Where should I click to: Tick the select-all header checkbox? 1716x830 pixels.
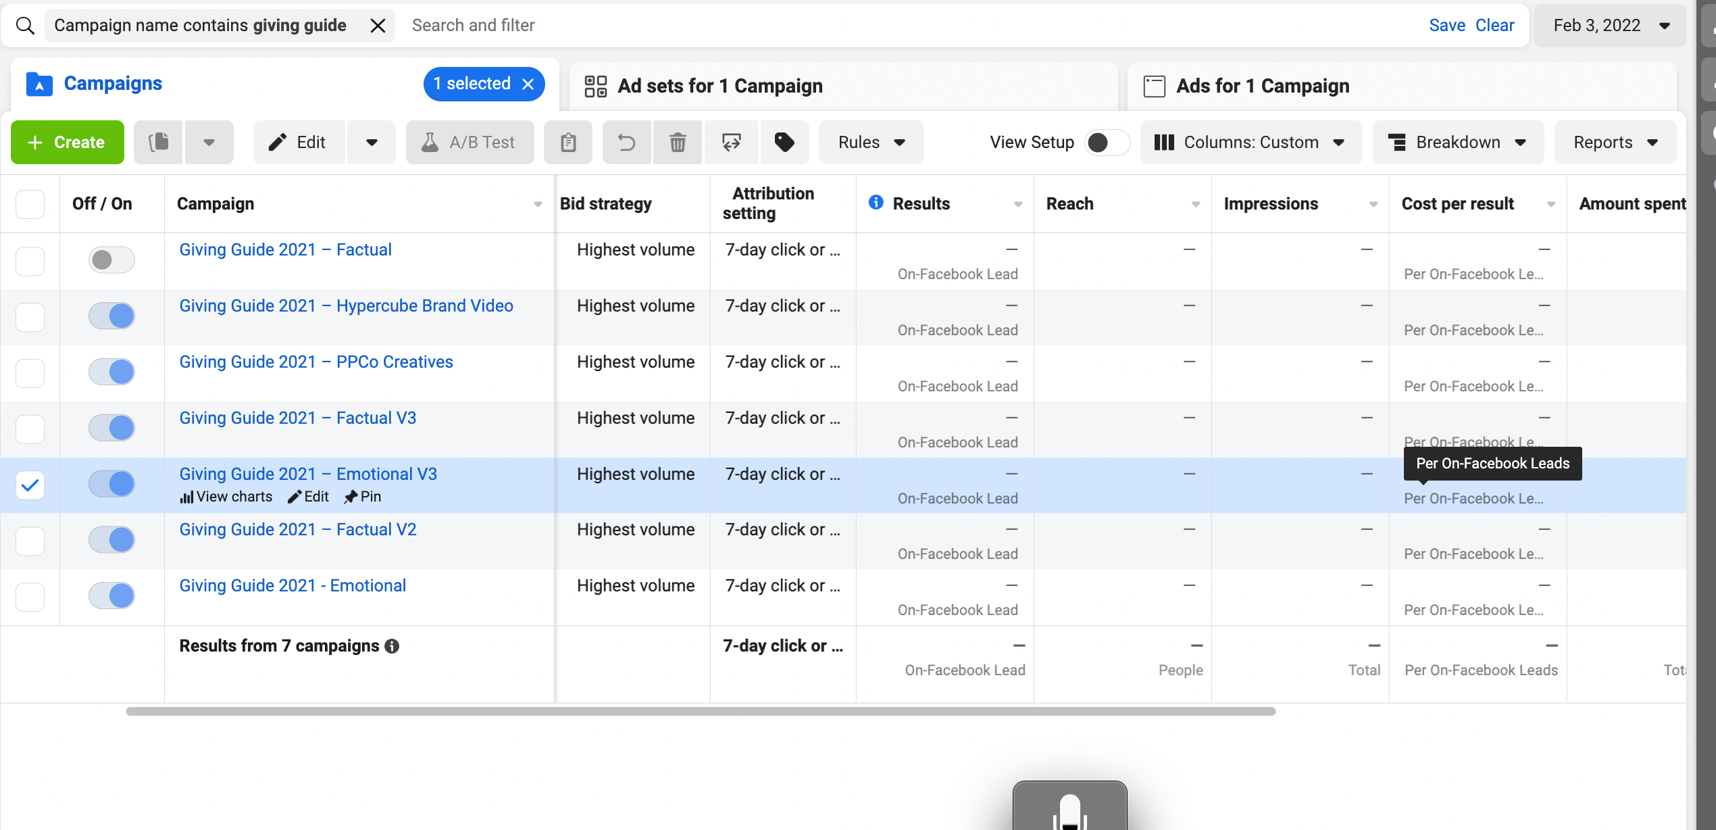(x=30, y=204)
